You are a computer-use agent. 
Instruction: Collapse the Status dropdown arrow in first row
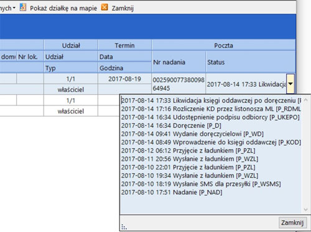pyautogui.click(x=290, y=84)
